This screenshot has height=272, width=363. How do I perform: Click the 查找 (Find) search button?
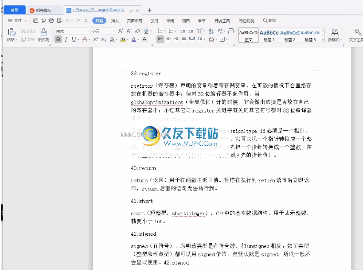coord(269,20)
